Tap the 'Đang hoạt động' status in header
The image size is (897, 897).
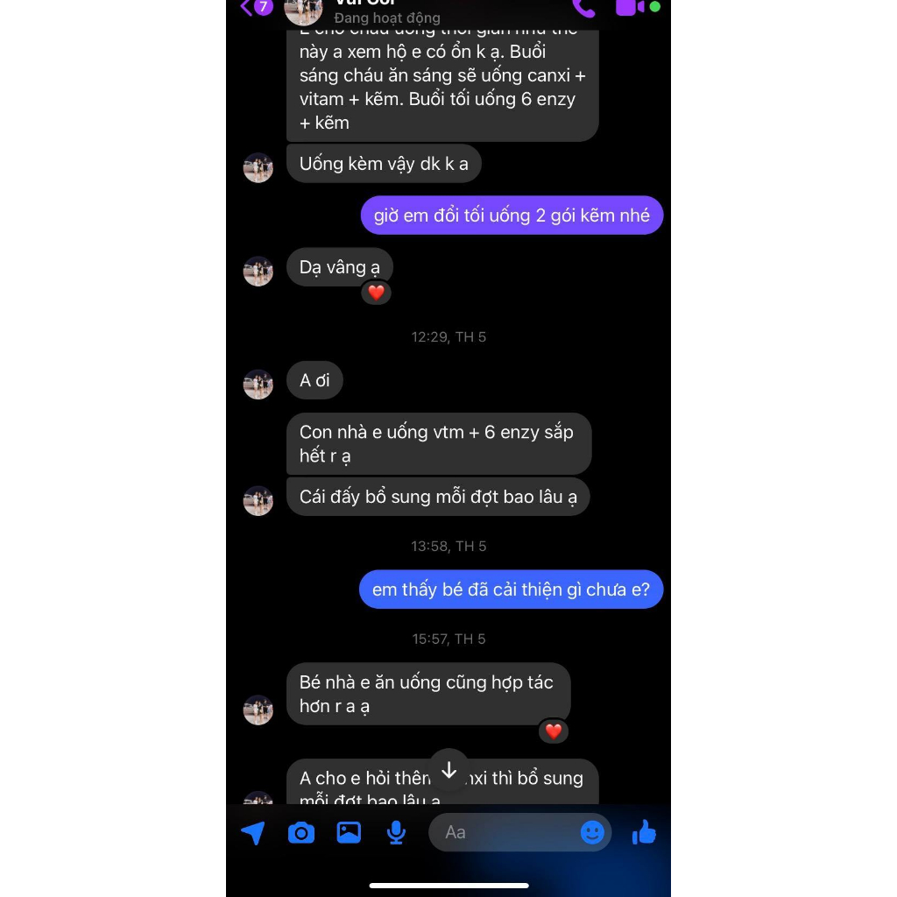(x=386, y=18)
